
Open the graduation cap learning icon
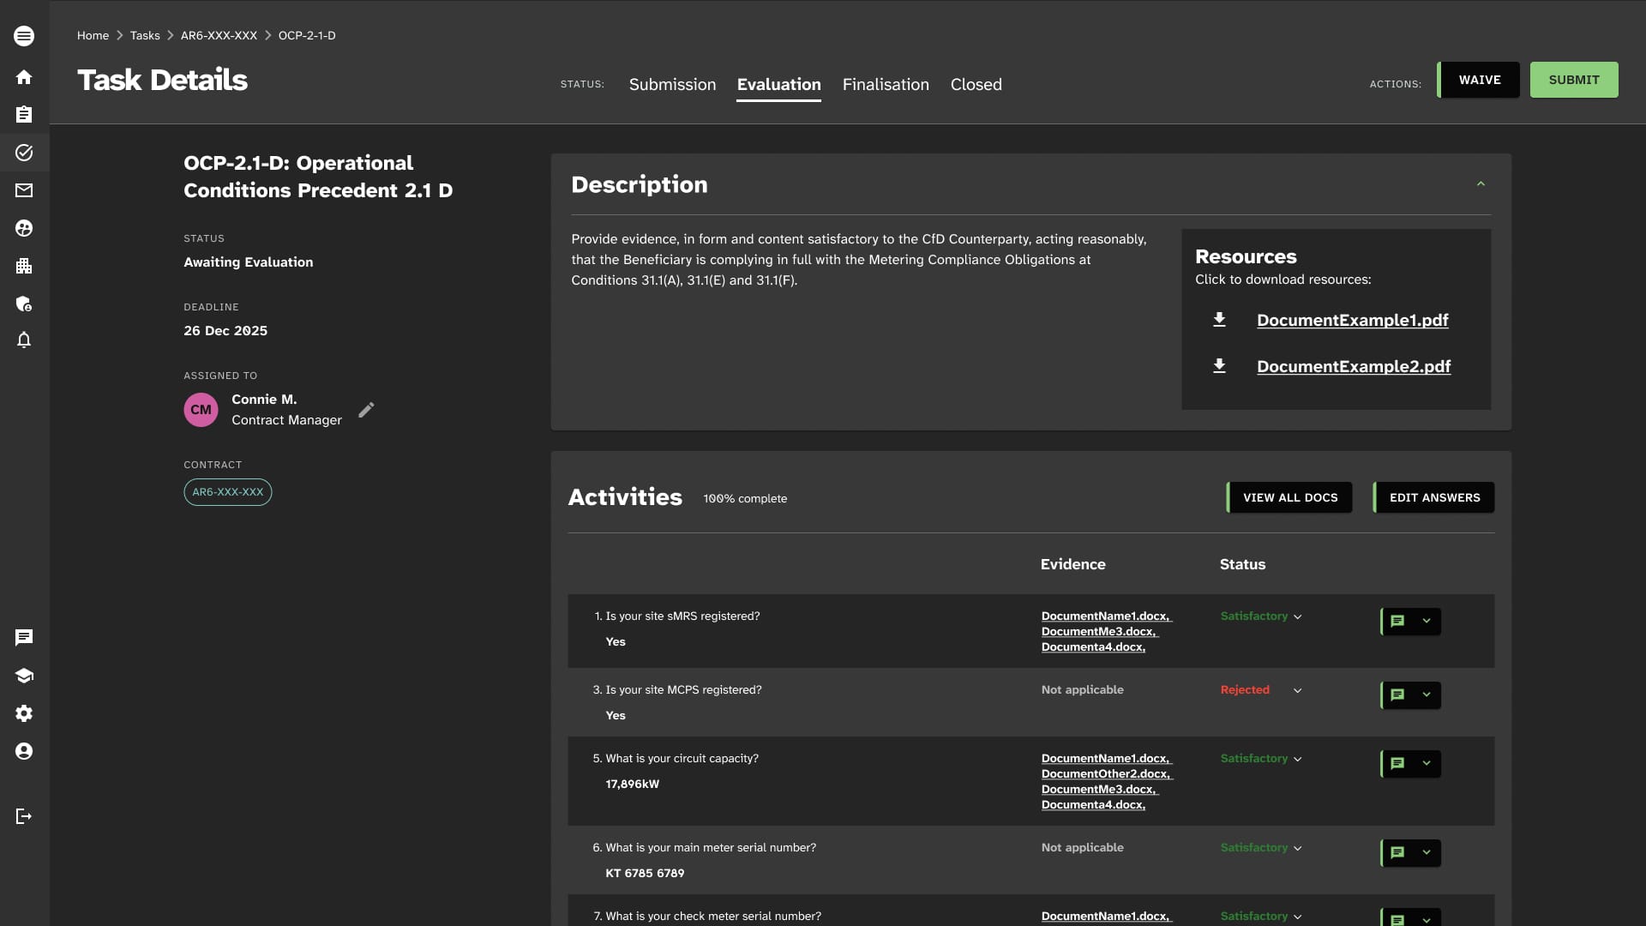coord(24,676)
